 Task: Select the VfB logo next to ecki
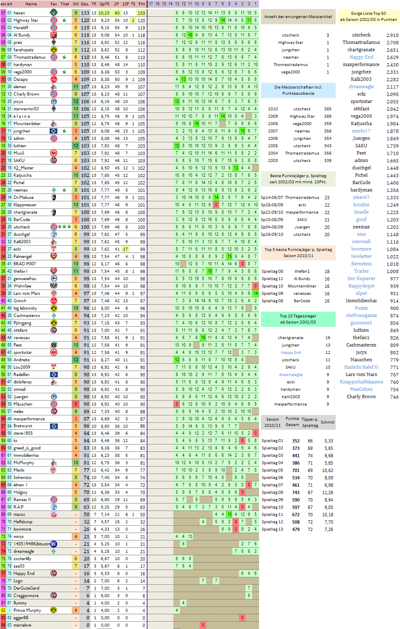53,249
